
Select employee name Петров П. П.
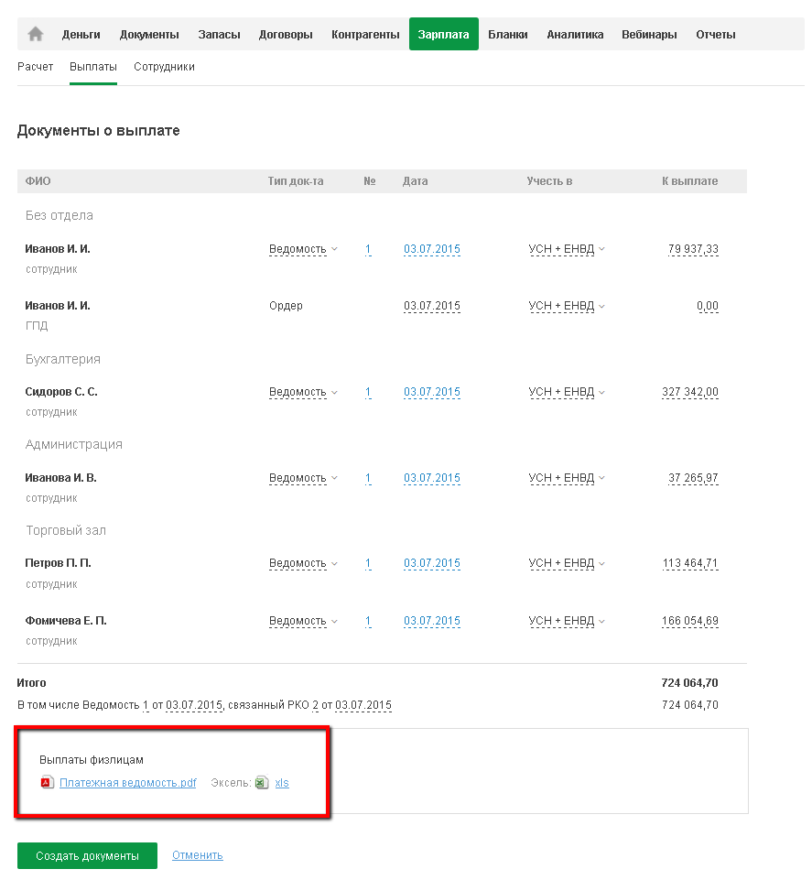pos(58,563)
